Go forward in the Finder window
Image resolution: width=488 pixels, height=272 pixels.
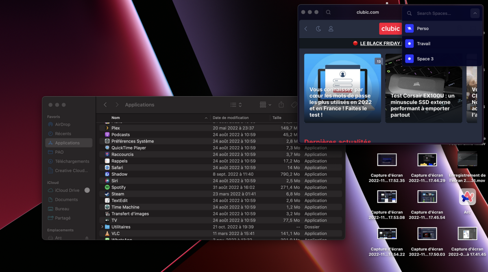[x=117, y=105]
